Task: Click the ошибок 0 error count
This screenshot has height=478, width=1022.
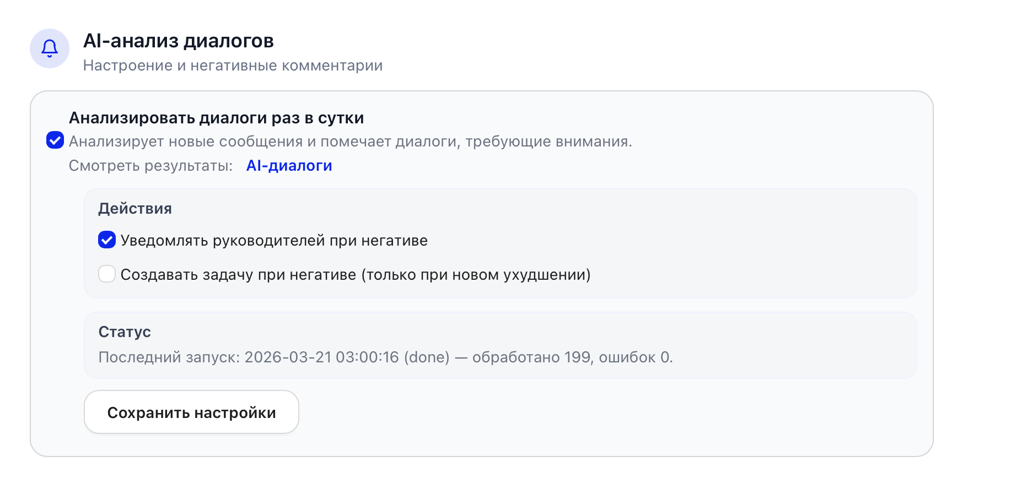Action: tap(634, 357)
